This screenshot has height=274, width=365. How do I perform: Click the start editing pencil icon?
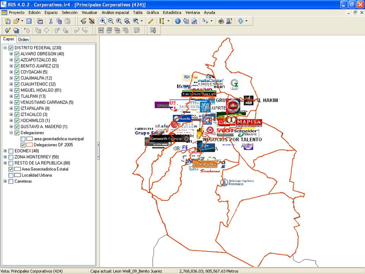click(x=8, y=30)
